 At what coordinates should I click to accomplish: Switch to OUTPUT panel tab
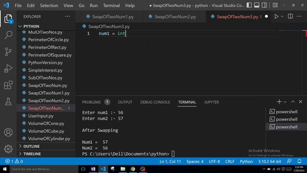pos(125,102)
